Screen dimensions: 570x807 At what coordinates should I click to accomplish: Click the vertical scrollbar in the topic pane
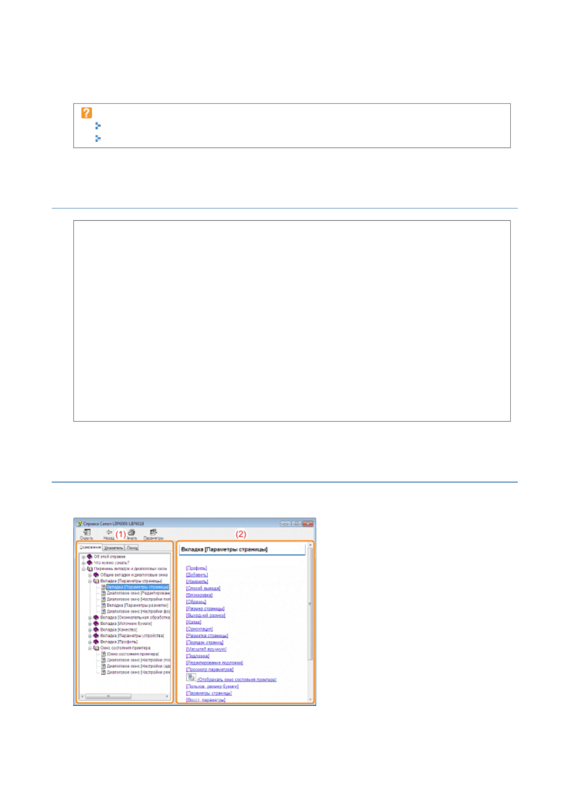310,604
